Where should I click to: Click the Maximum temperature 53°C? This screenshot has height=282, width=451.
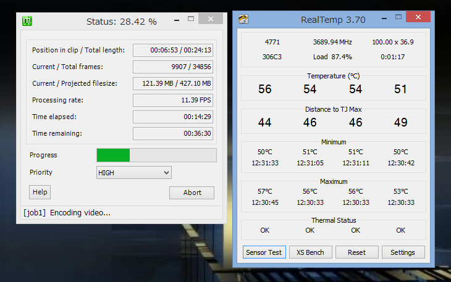pyautogui.click(x=401, y=191)
